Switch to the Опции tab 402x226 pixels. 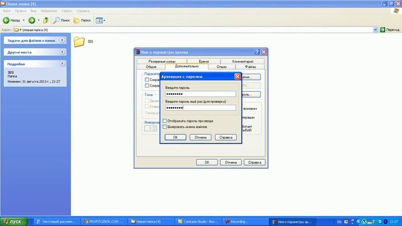(x=222, y=67)
